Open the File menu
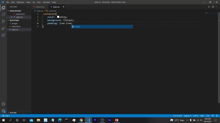Viewport: 220px width, 123px height. pyautogui.click(x=8, y=2)
